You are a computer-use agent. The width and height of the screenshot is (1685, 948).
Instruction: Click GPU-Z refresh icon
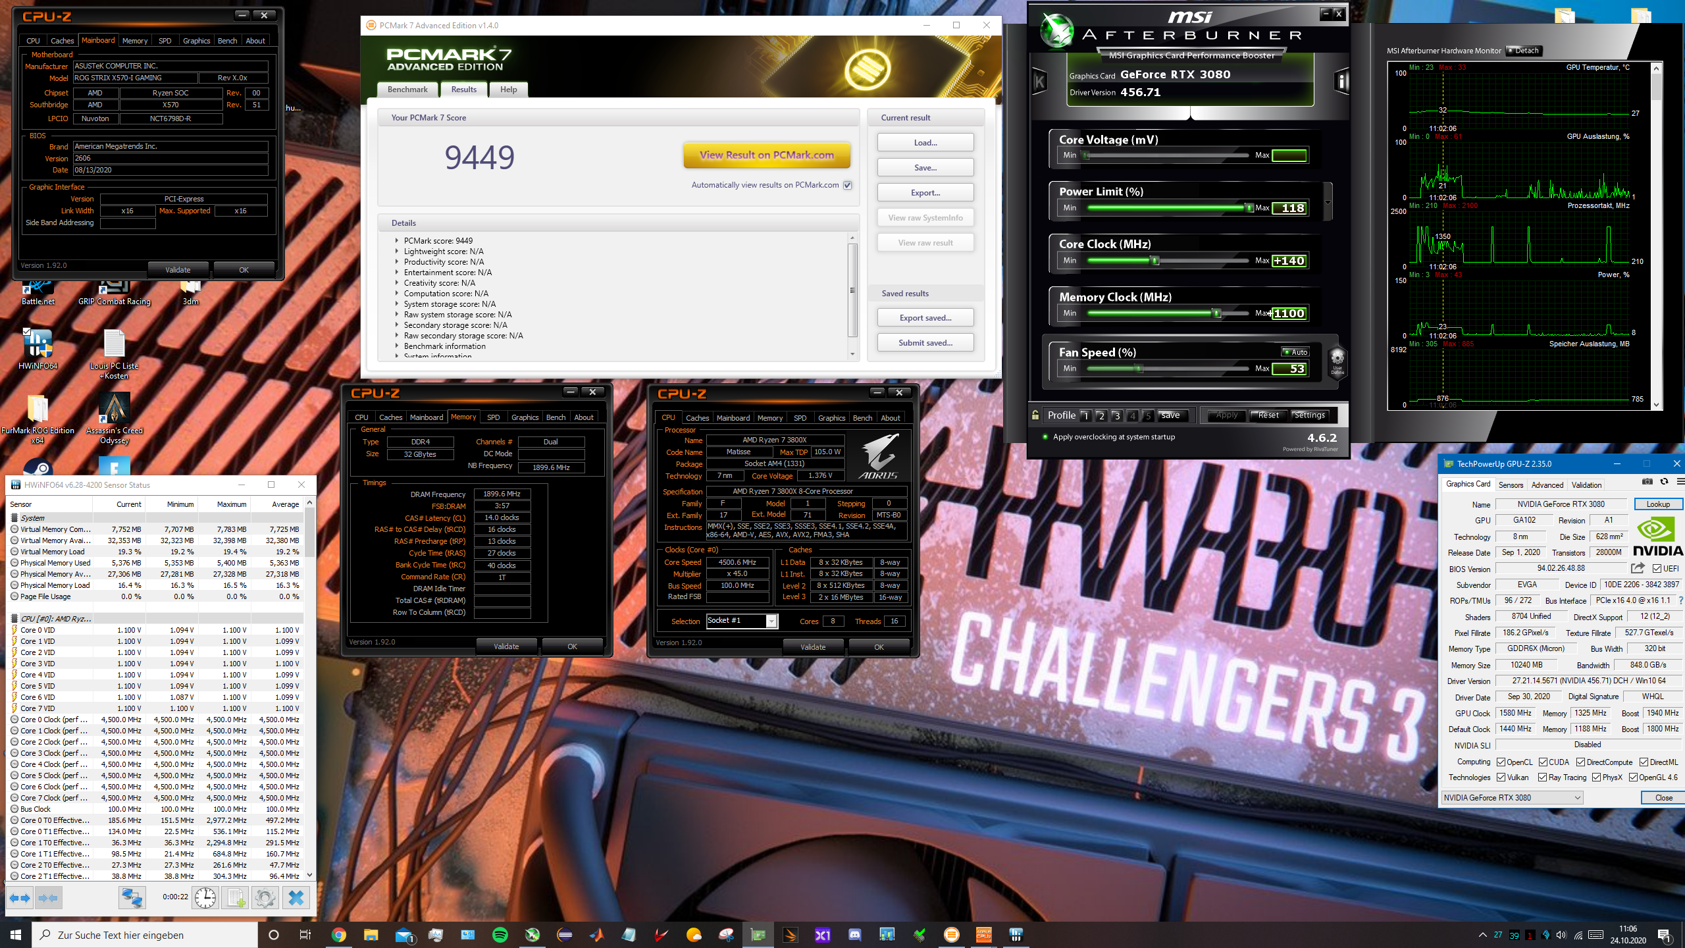point(1664,482)
